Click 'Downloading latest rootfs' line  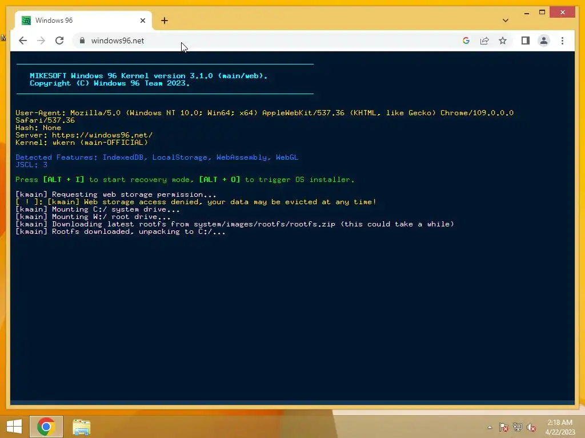pos(235,224)
